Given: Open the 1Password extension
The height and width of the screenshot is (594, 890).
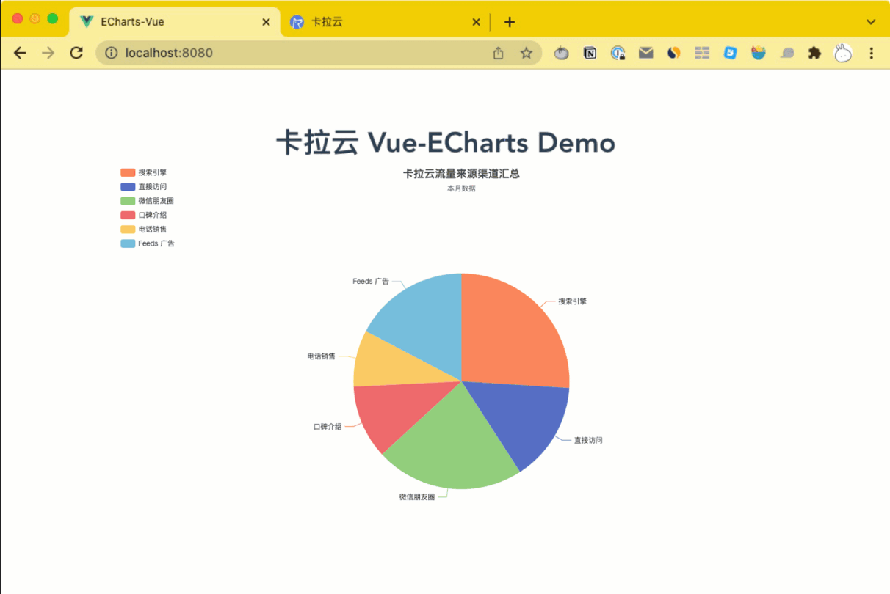Looking at the screenshot, I should (x=618, y=52).
